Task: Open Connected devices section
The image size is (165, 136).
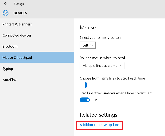Action: pyautogui.click(x=37, y=36)
